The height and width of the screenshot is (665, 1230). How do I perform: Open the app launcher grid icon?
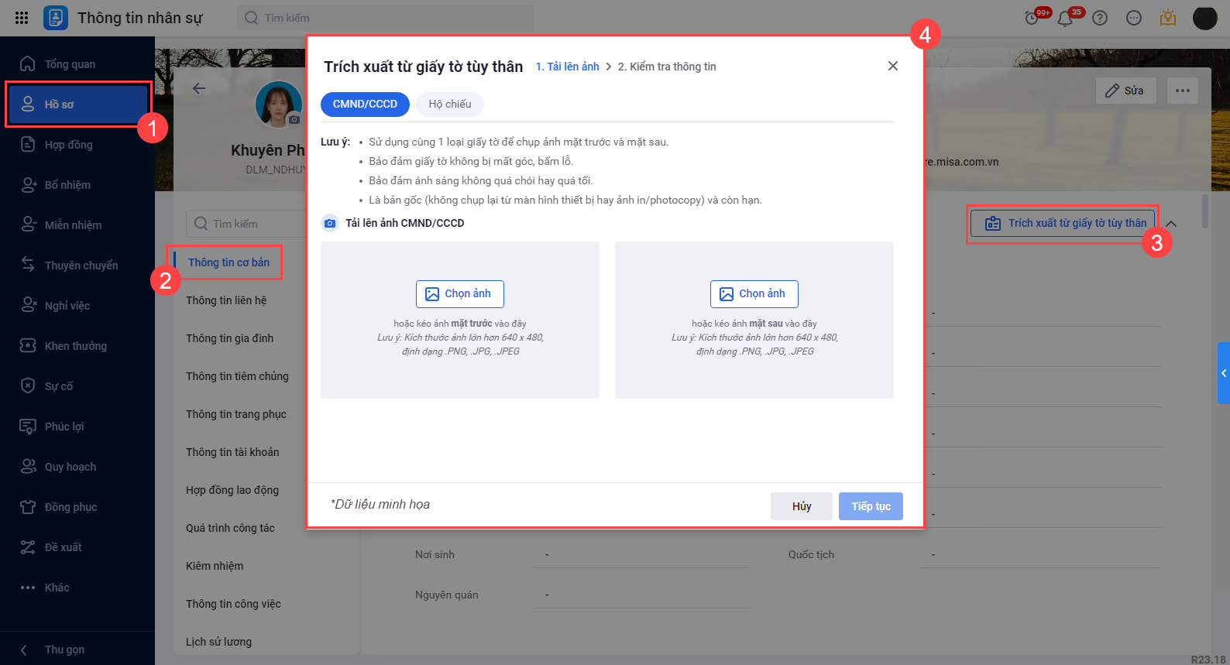22,17
